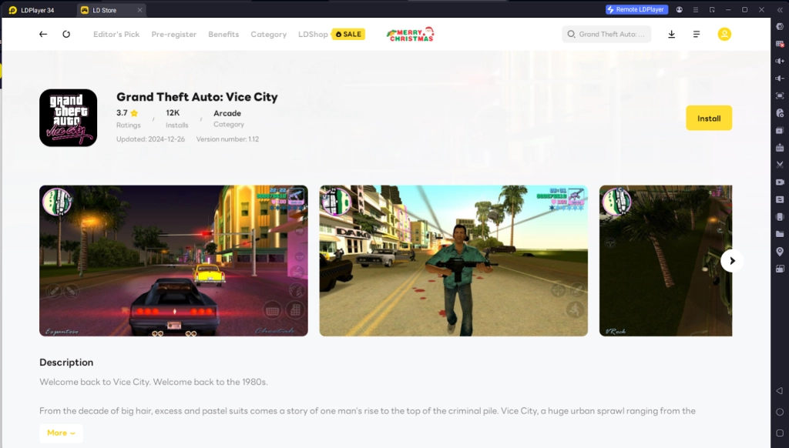Show next screenshots with the right arrow
This screenshot has height=448, width=789.
731,260
